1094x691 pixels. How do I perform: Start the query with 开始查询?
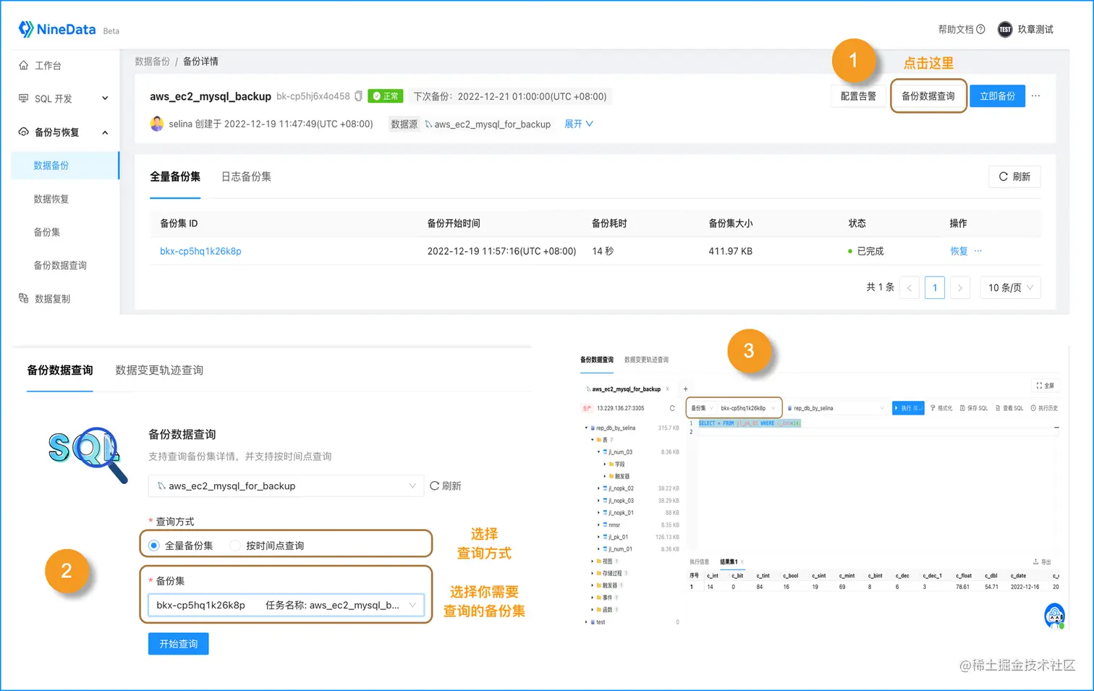coord(178,643)
